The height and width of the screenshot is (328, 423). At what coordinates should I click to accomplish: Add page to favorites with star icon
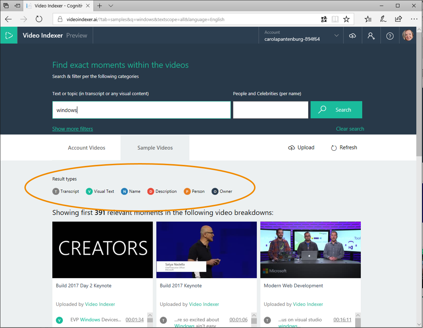click(346, 19)
